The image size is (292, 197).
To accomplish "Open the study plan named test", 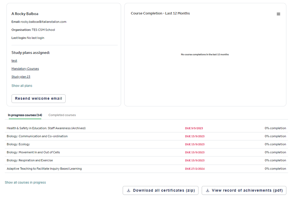I will point(14,60).
